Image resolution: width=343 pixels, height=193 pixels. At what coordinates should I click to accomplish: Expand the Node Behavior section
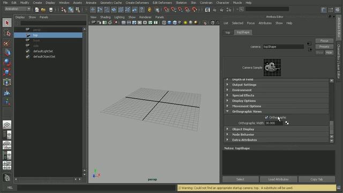276,135
